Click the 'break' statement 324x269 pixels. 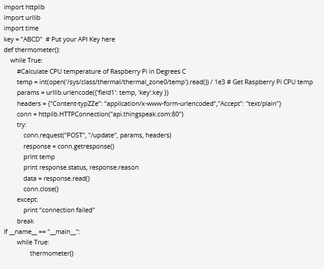pos(25,221)
